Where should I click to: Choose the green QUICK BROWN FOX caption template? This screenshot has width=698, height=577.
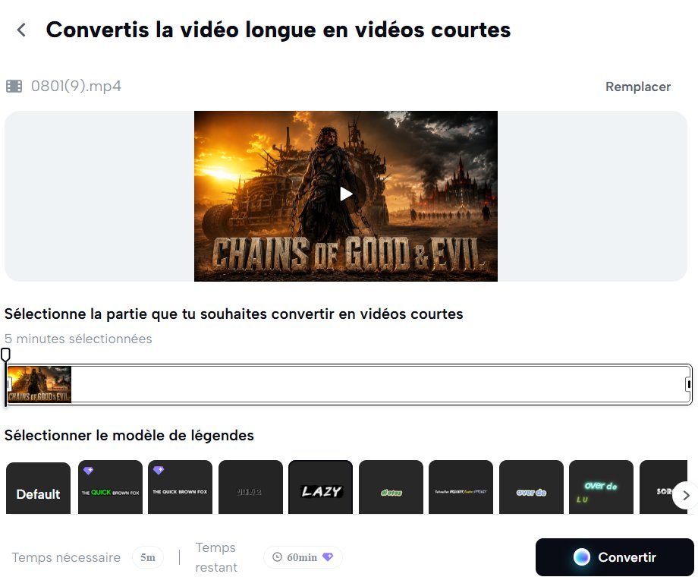coord(110,487)
